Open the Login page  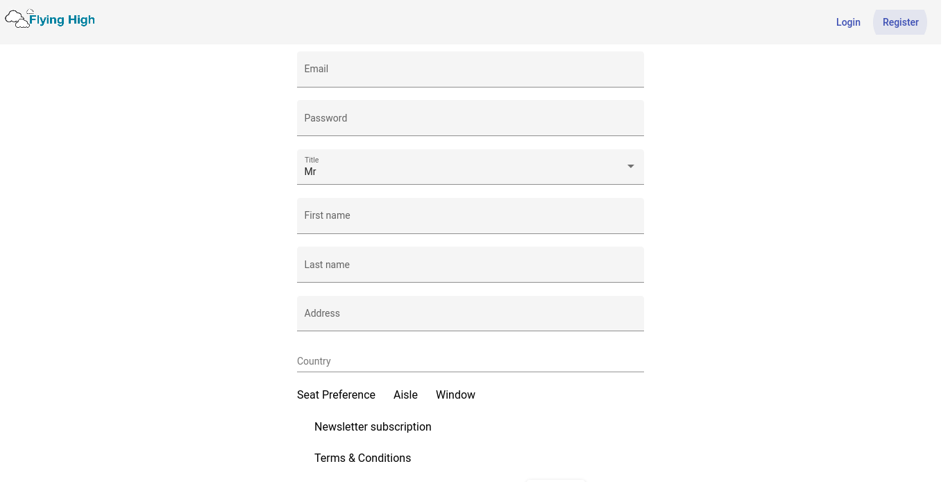(x=847, y=22)
